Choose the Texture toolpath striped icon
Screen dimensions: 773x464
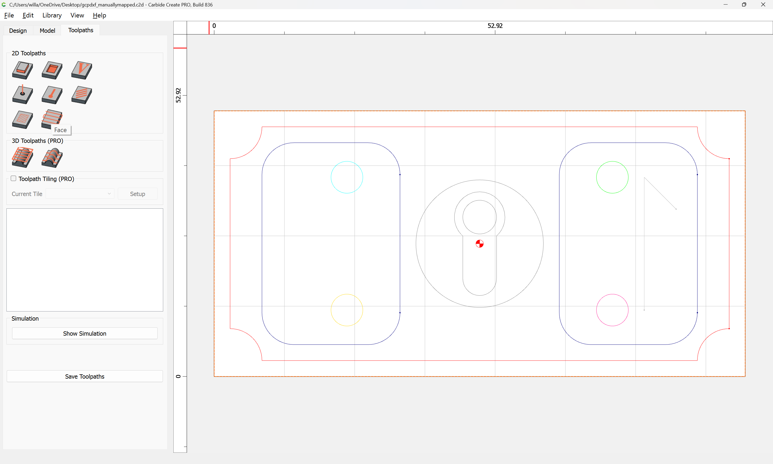(82, 95)
